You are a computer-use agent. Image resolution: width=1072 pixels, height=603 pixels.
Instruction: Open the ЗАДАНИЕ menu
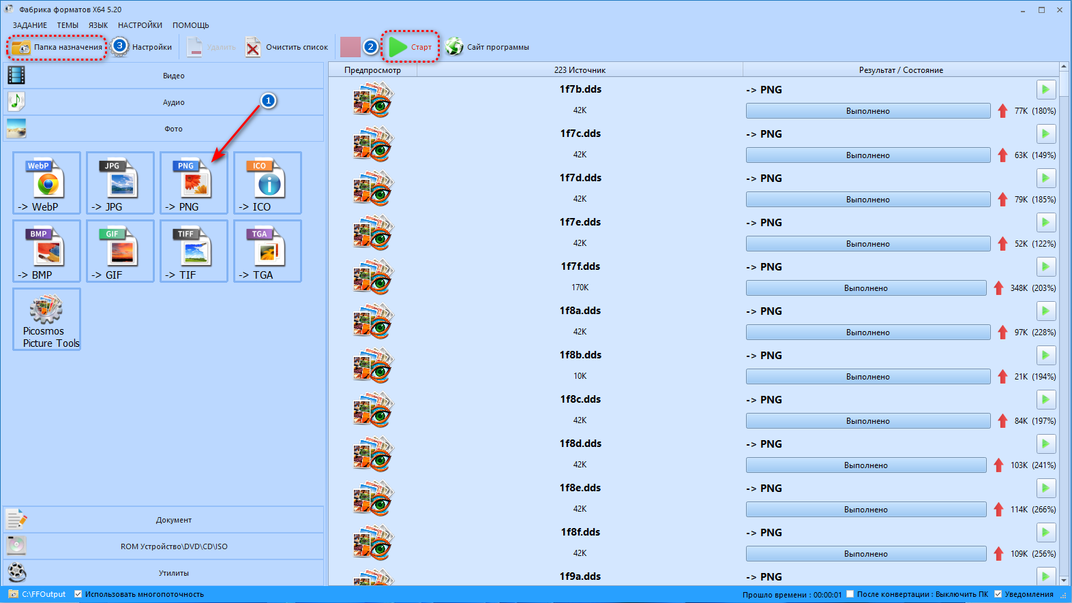[30, 25]
